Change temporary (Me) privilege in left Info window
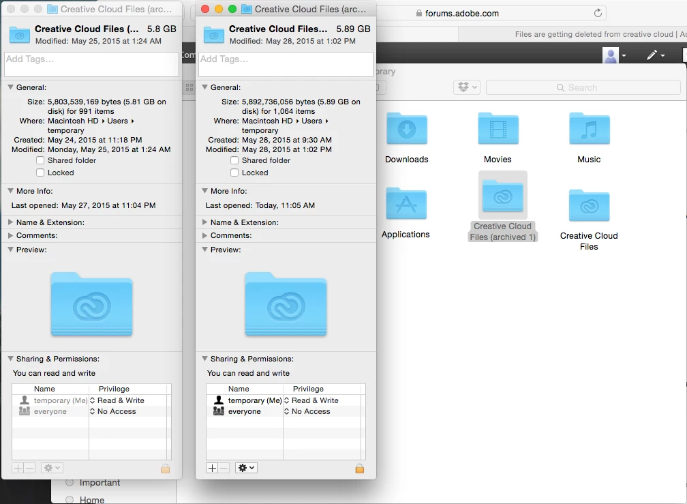This screenshot has height=504, width=687. click(x=117, y=400)
